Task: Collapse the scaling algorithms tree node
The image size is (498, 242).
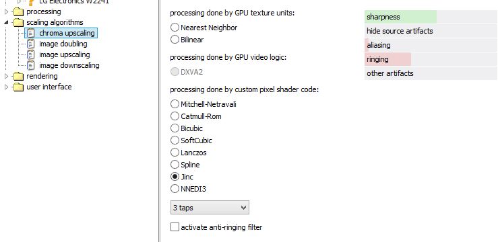Action: [x=7, y=23]
